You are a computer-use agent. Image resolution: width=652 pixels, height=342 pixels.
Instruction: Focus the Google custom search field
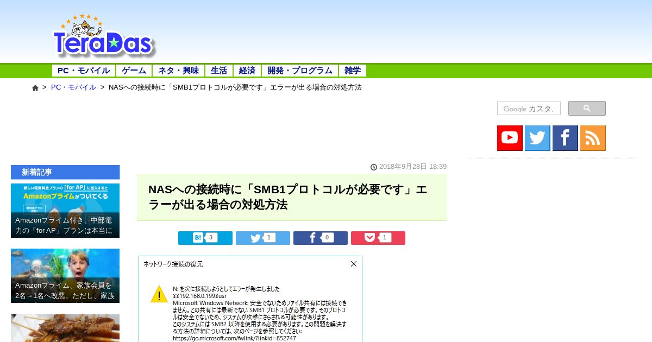(529, 109)
